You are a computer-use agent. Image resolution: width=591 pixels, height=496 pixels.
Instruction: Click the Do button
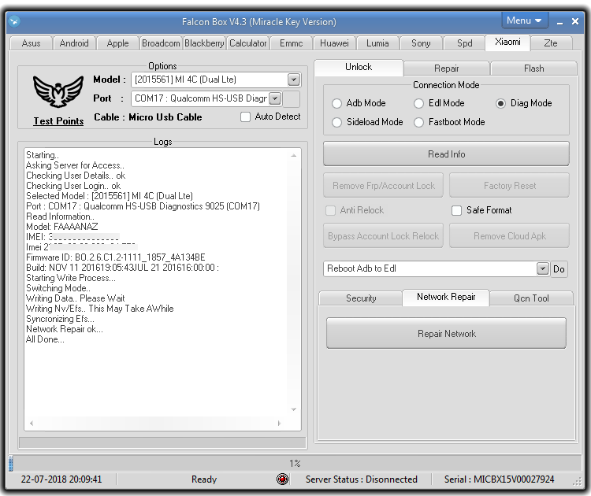(x=559, y=269)
